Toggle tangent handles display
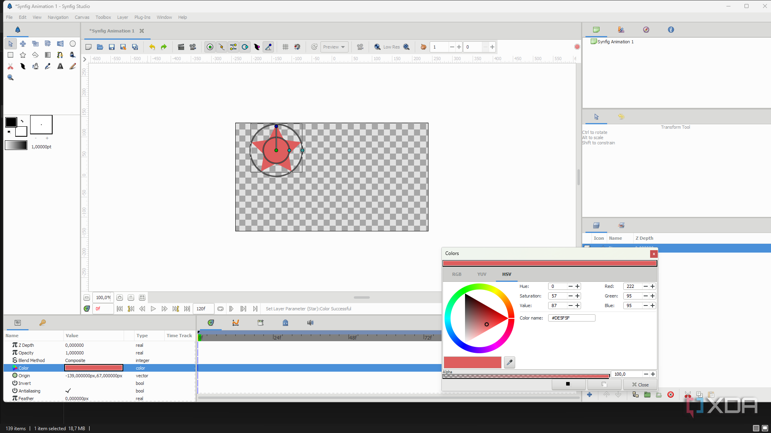The width and height of the screenshot is (771, 433). pyautogui.click(x=233, y=47)
